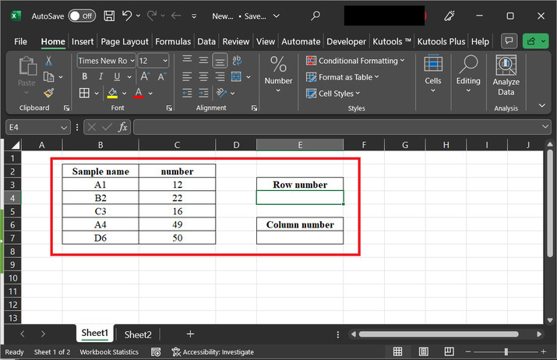The width and height of the screenshot is (557, 360).
Task: Switch to the Sheet2 tab
Action: [138, 334]
